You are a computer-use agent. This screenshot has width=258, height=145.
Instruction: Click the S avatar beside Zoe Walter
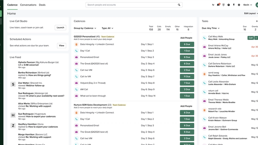coord(13,84)
